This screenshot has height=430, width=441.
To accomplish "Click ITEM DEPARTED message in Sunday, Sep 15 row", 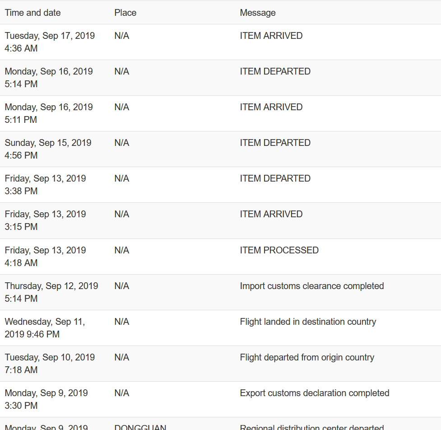I will point(275,143).
